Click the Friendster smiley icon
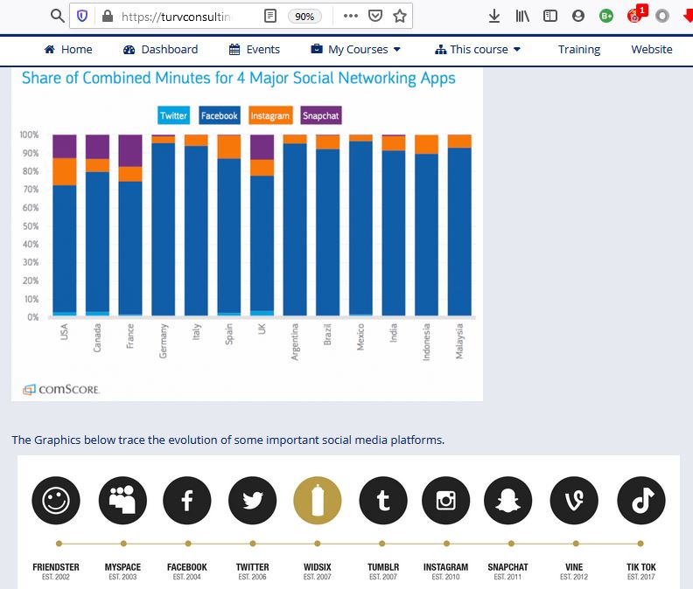This screenshot has width=693, height=589. (56, 500)
